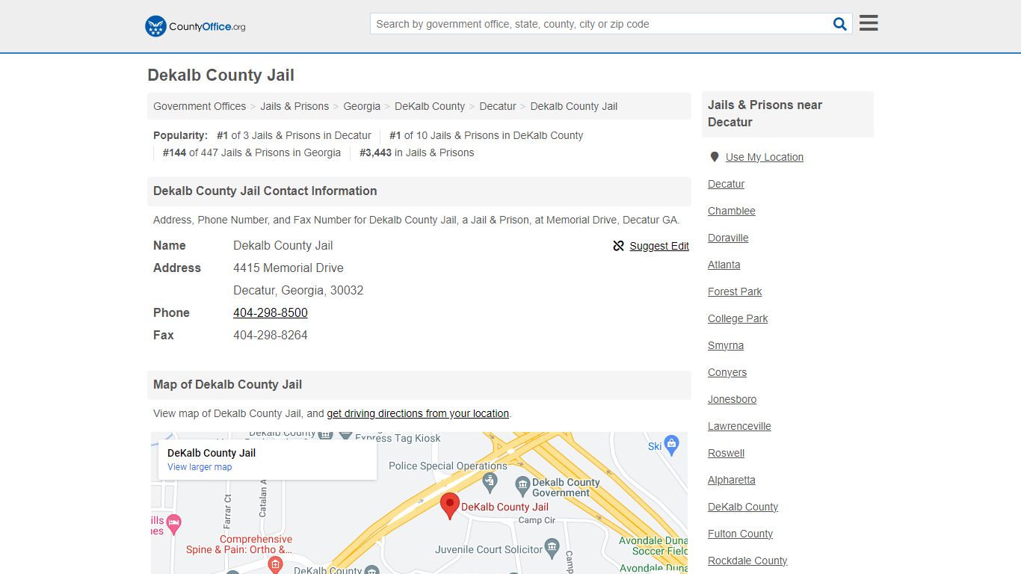Open Alpharetta sidebar link
This screenshot has width=1021, height=574.
(x=732, y=480)
